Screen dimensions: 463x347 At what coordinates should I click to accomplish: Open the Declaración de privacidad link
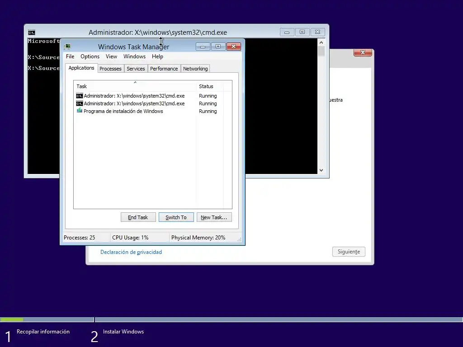(131, 252)
